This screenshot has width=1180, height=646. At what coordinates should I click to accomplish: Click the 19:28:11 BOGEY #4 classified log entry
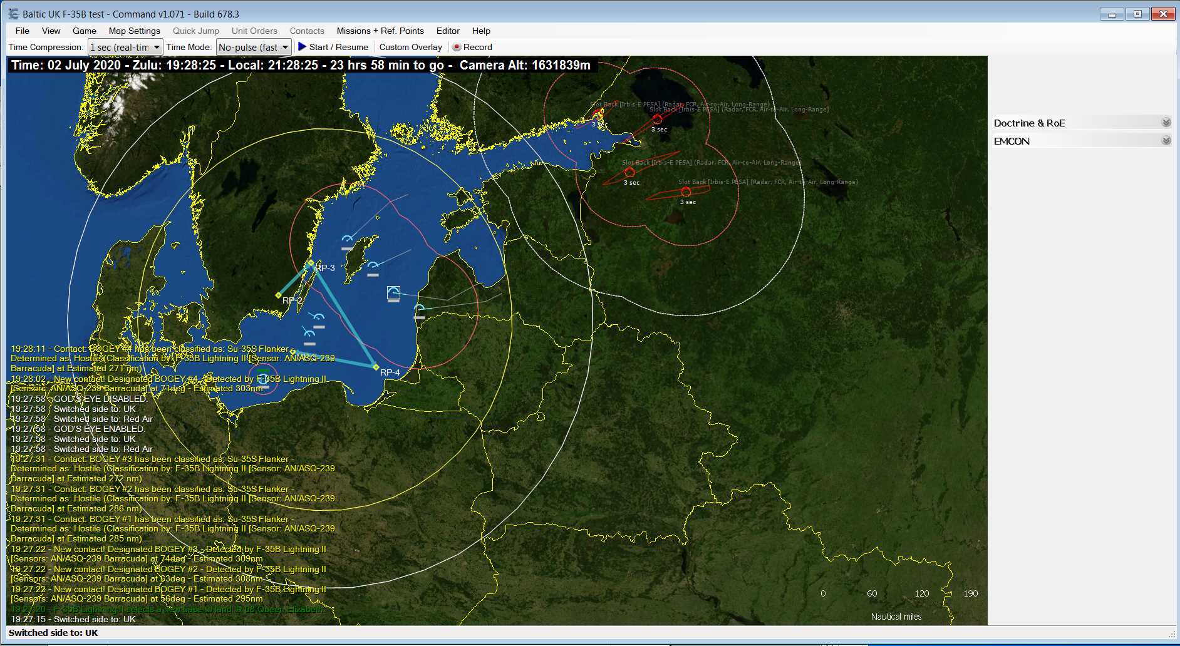(173, 359)
